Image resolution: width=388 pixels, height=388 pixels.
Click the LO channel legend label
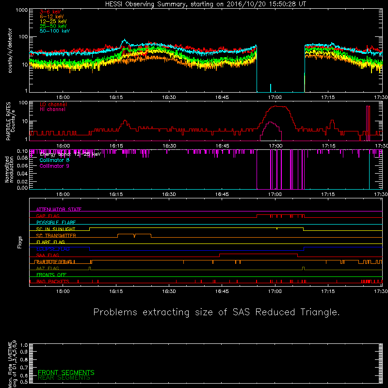[x=53, y=104]
